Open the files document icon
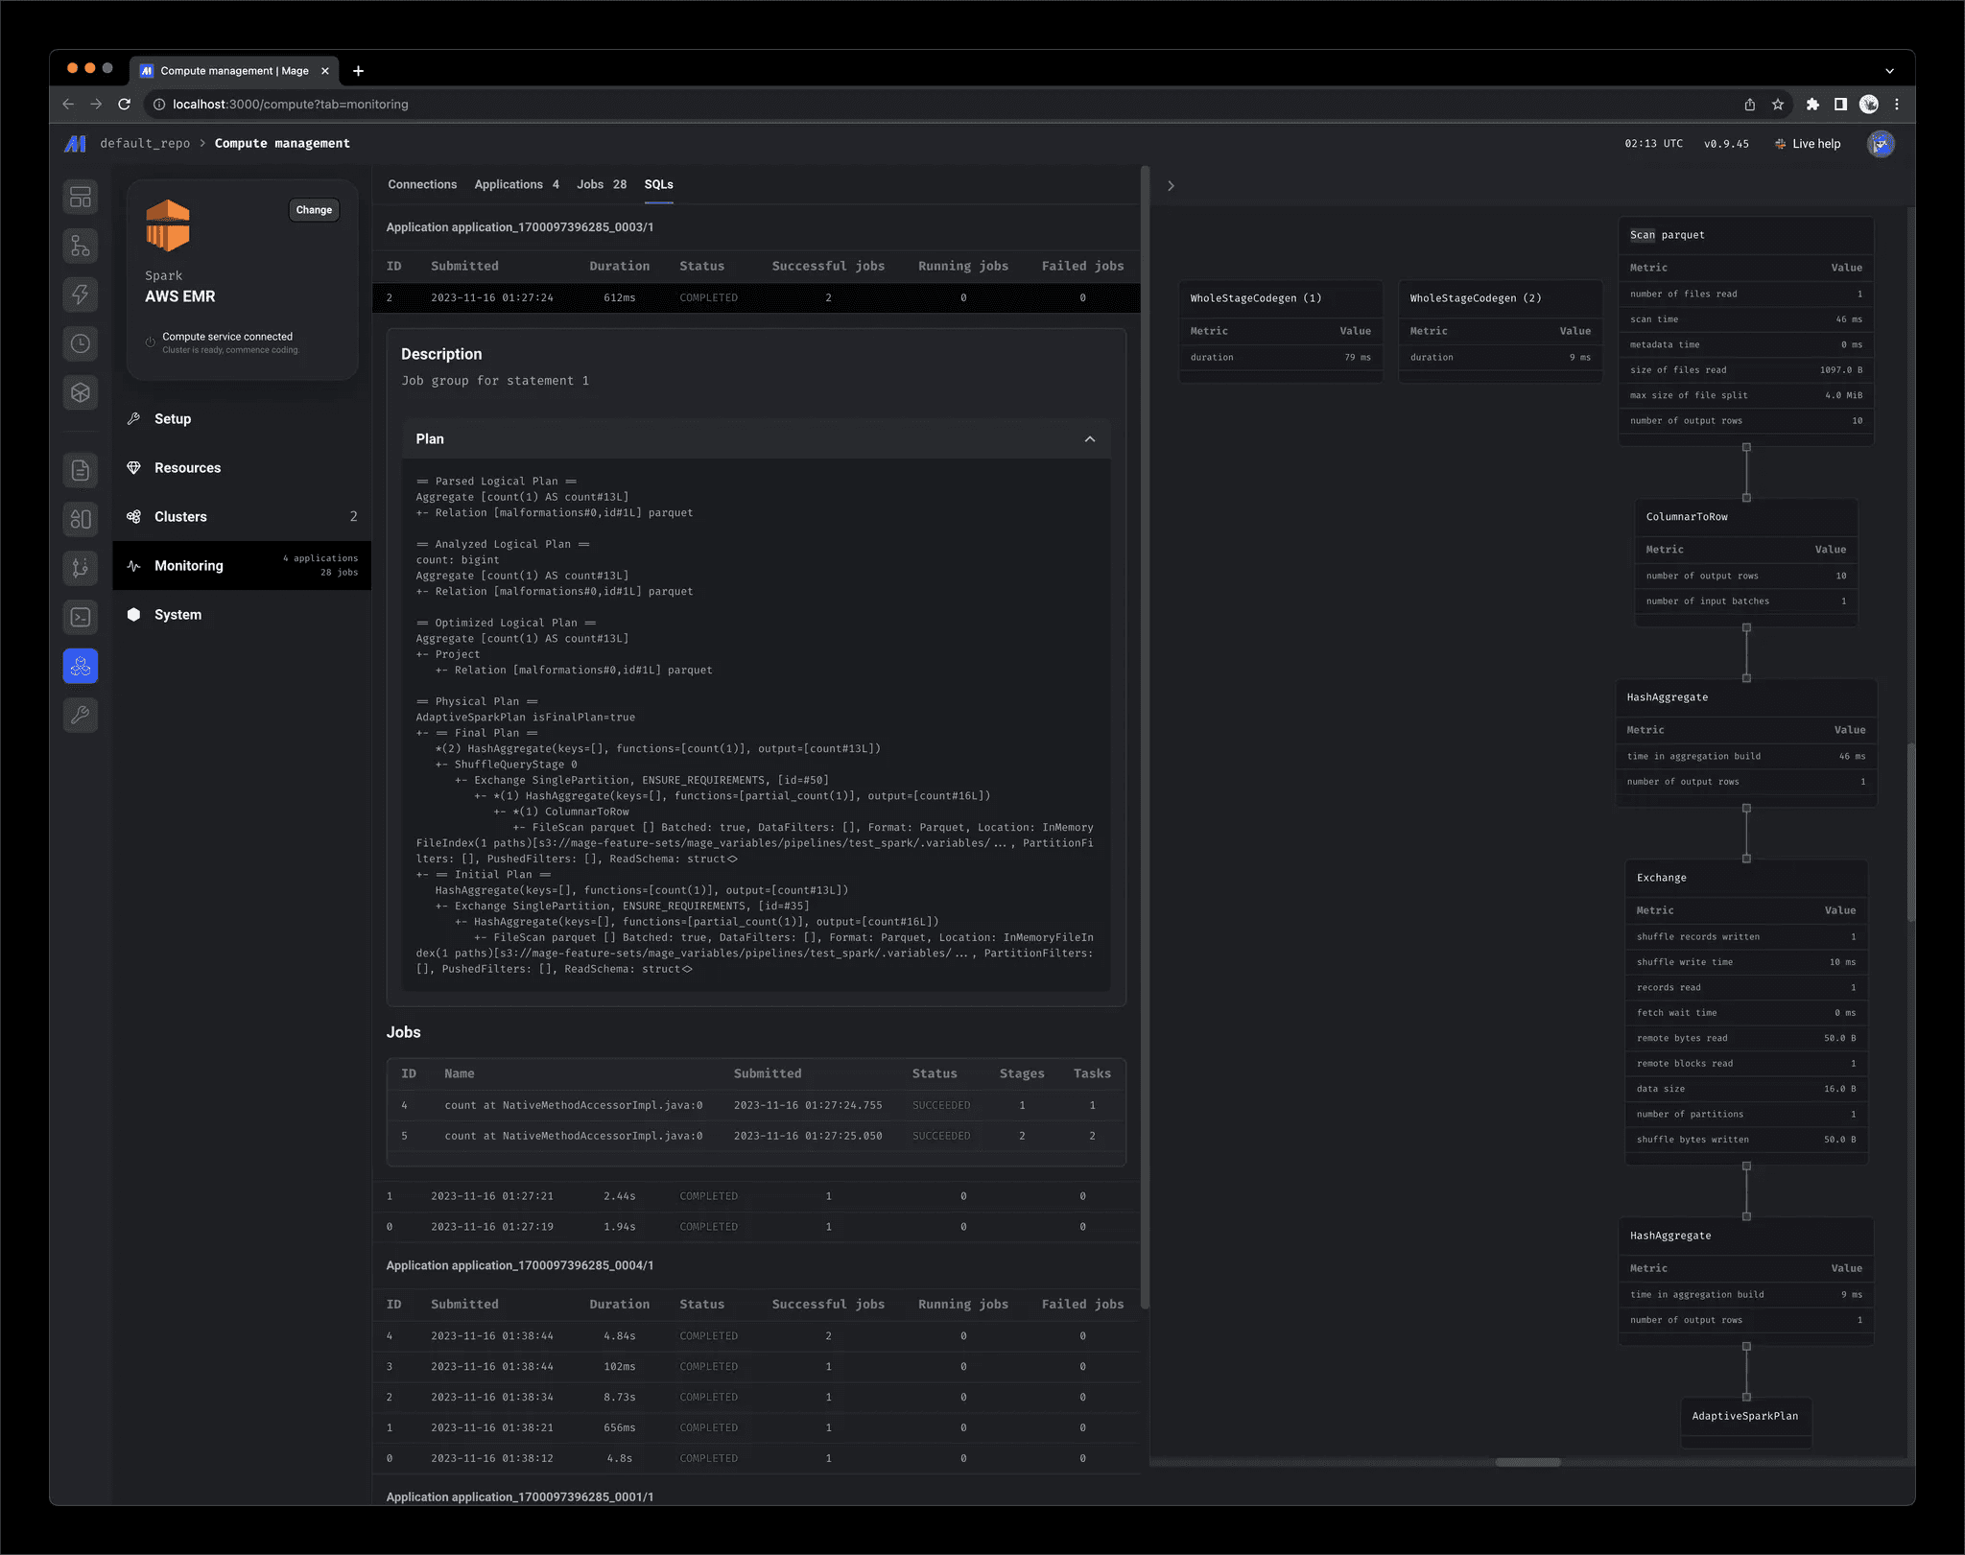The image size is (1965, 1555). pos(81,470)
